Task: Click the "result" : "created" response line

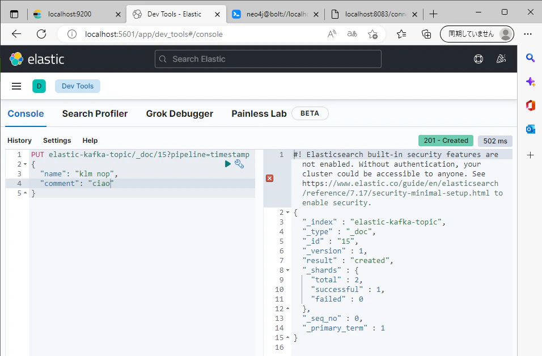Action: tap(348, 261)
